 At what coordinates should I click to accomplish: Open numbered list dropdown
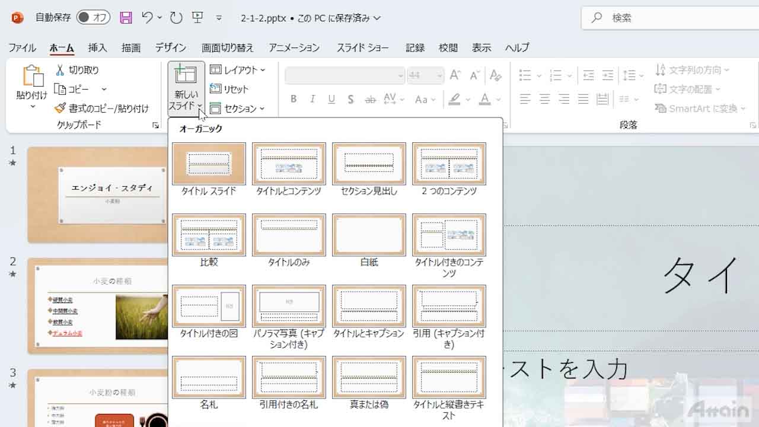click(570, 76)
